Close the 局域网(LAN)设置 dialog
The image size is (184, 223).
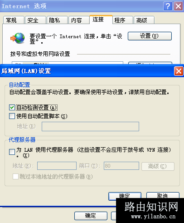point(179,71)
